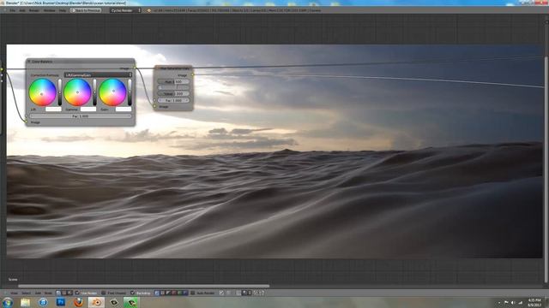This screenshot has height=308, width=549.
Task: Open the Cycles Render engine dropdown
Action: tap(125, 10)
